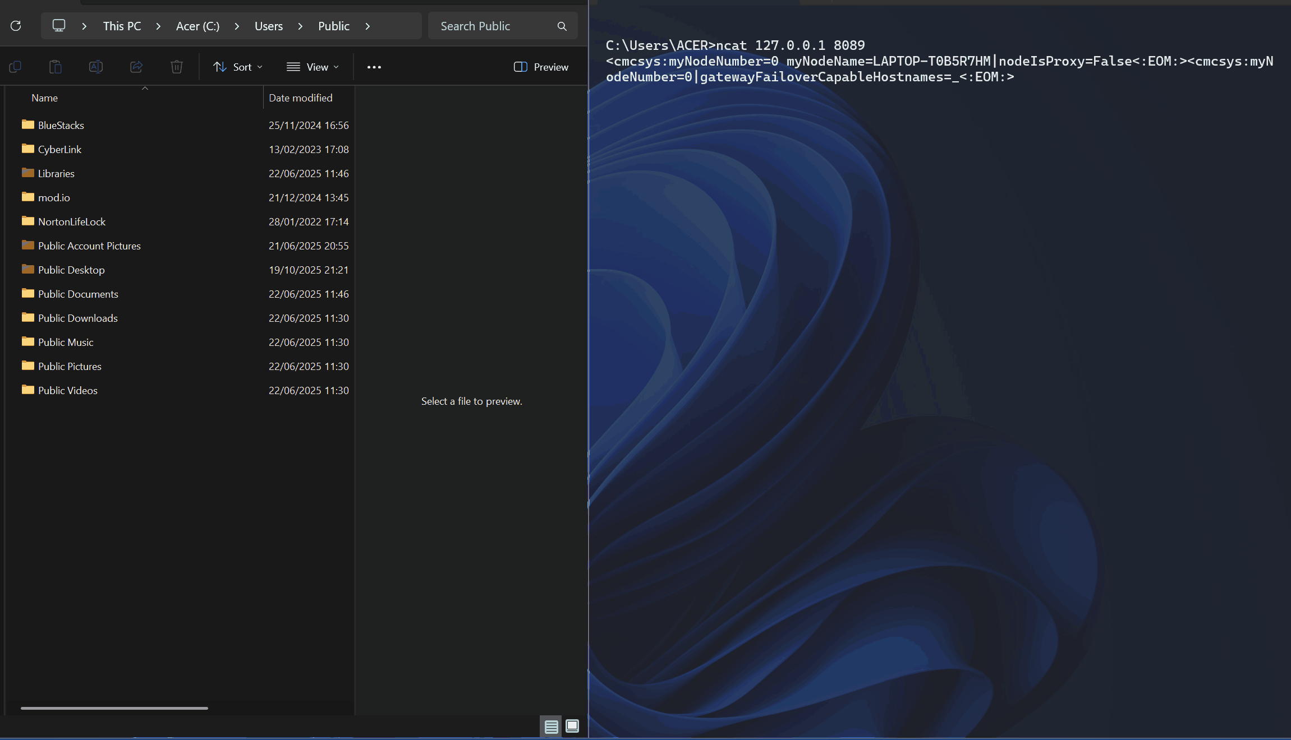Open the Sort dropdown menu
1291x740 pixels.
238,67
